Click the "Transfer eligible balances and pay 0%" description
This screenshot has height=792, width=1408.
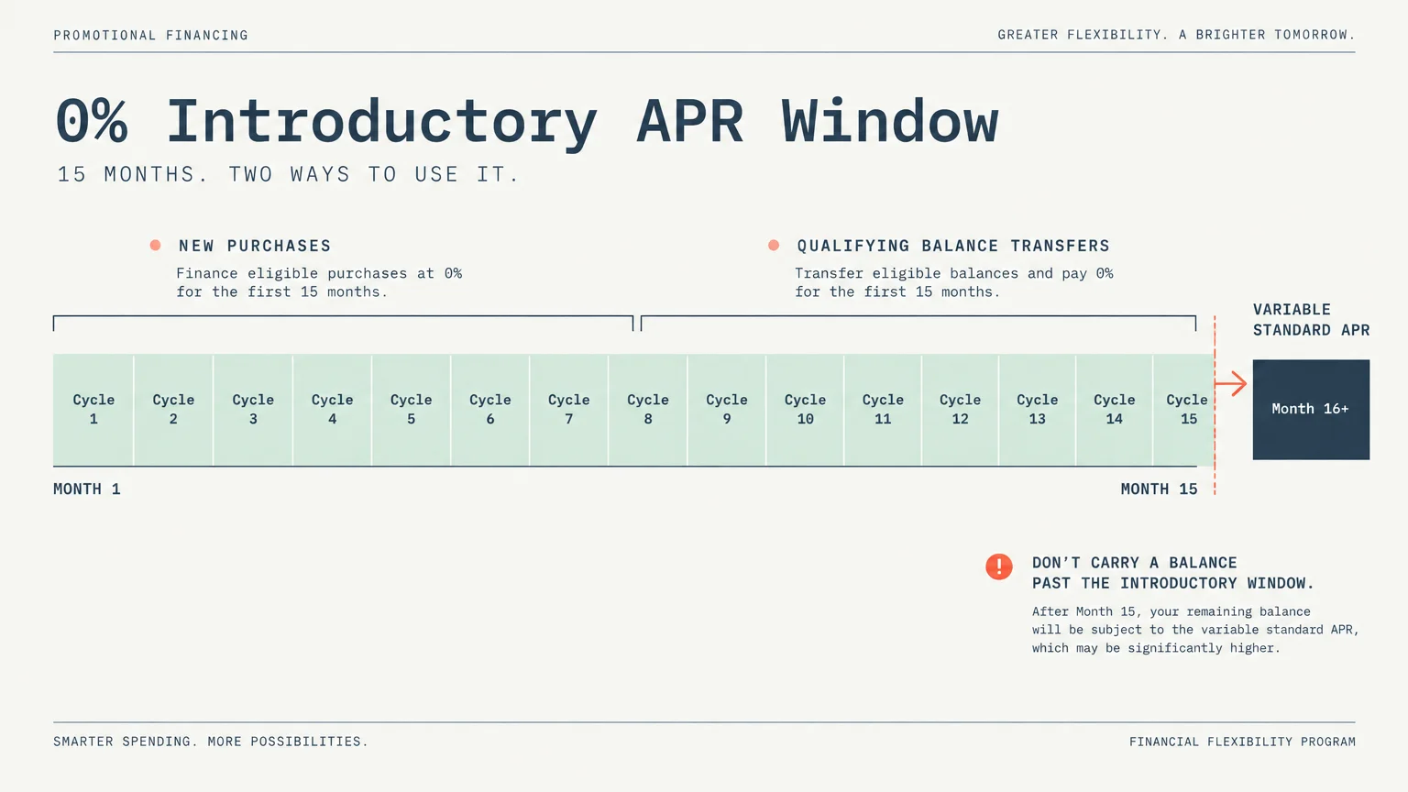pyautogui.click(x=954, y=282)
